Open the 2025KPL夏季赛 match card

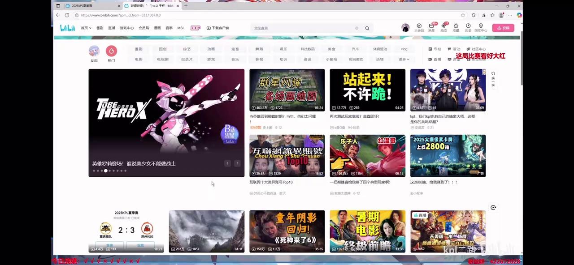click(x=126, y=231)
